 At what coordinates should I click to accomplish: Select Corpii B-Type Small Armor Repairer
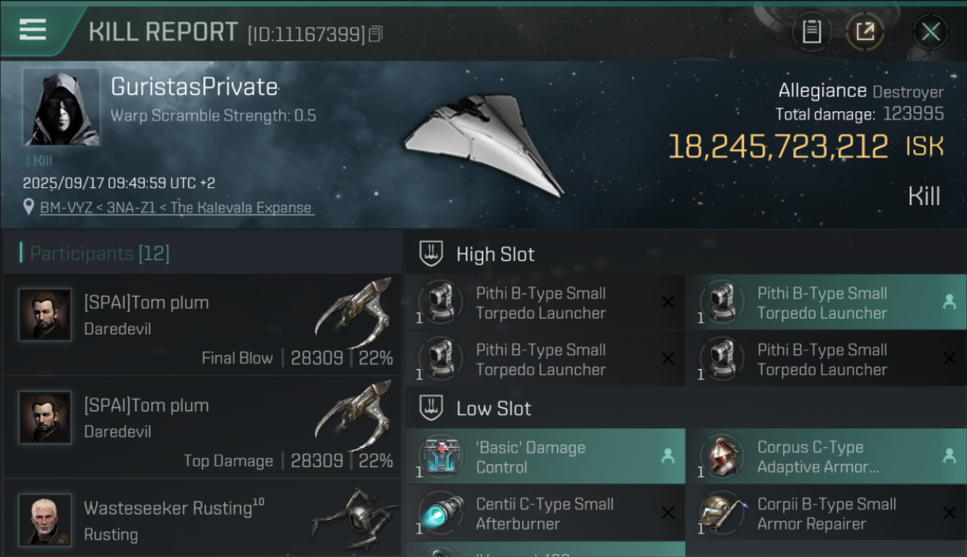826,514
